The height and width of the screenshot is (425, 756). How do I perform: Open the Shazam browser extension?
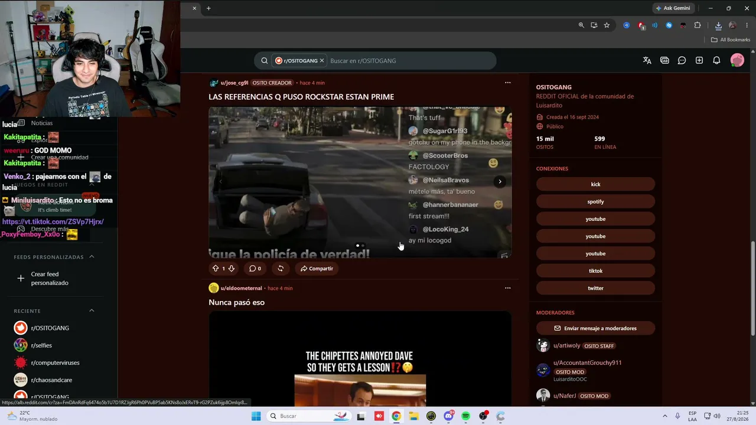[669, 25]
